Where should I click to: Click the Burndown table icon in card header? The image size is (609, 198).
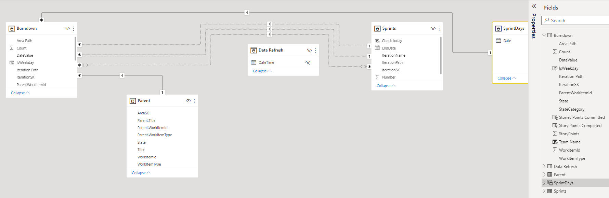(x=12, y=29)
